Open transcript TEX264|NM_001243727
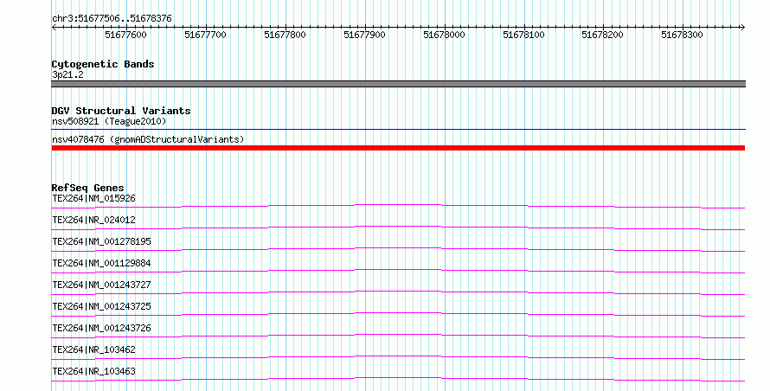Image resolution: width=770 pixels, height=391 pixels. pyautogui.click(x=101, y=285)
